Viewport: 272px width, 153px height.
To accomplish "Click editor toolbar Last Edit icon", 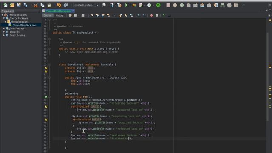I will pos(70,15).
